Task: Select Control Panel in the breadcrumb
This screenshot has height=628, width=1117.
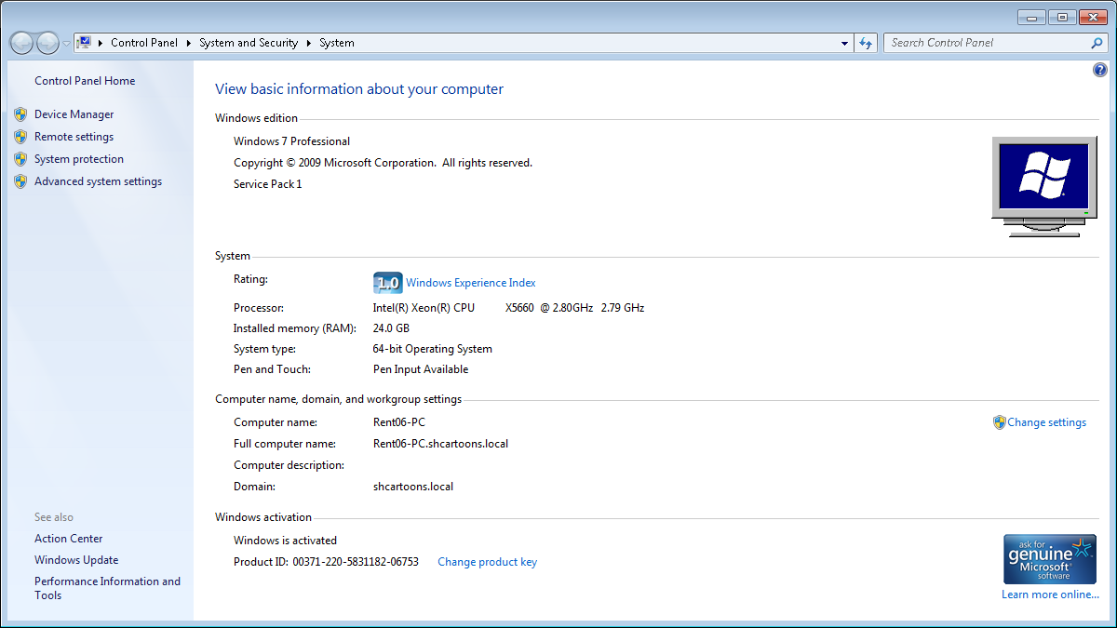Action: [144, 43]
